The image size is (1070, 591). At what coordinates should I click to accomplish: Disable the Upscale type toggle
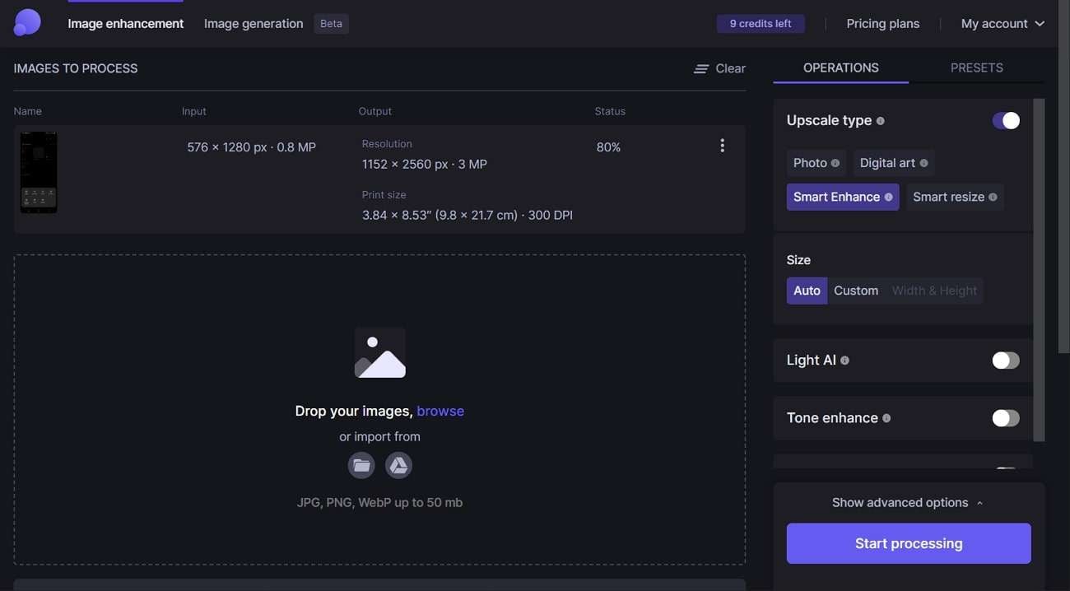pyautogui.click(x=1005, y=121)
